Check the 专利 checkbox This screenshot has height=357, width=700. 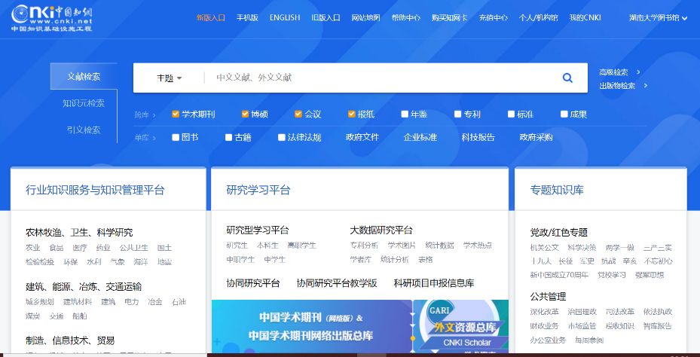click(x=457, y=114)
